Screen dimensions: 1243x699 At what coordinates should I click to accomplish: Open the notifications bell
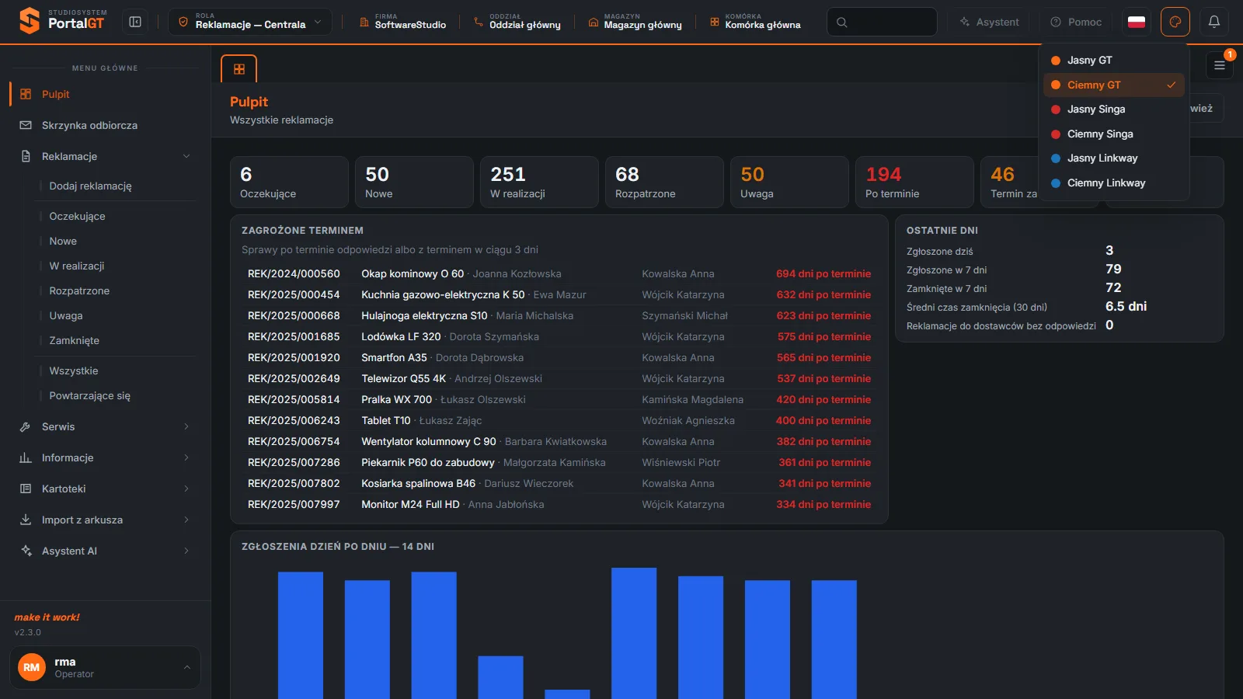1213,22
